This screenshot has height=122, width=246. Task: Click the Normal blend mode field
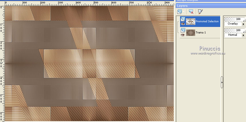coord(233,35)
